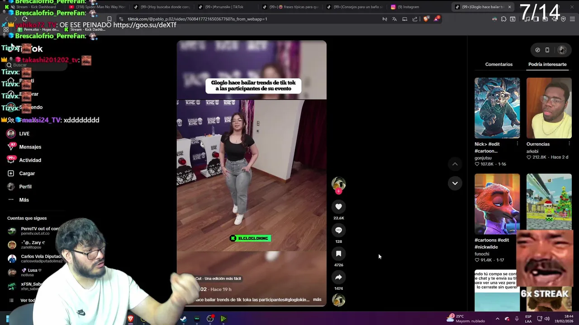Open comments via the speech bubble icon
Screen dimensions: 579x325
pyautogui.click(x=338, y=230)
